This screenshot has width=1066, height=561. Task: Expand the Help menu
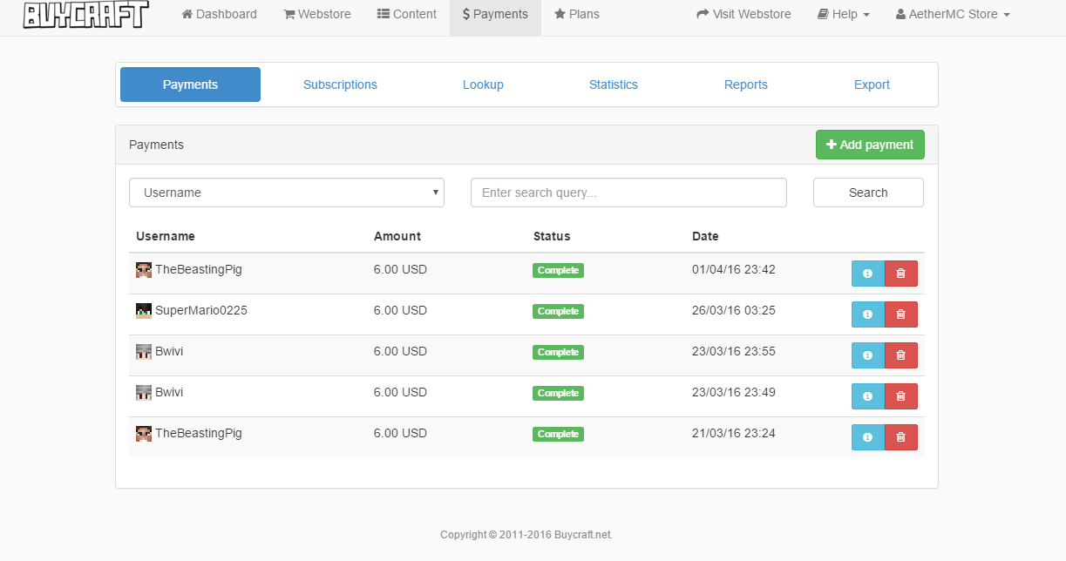[843, 14]
